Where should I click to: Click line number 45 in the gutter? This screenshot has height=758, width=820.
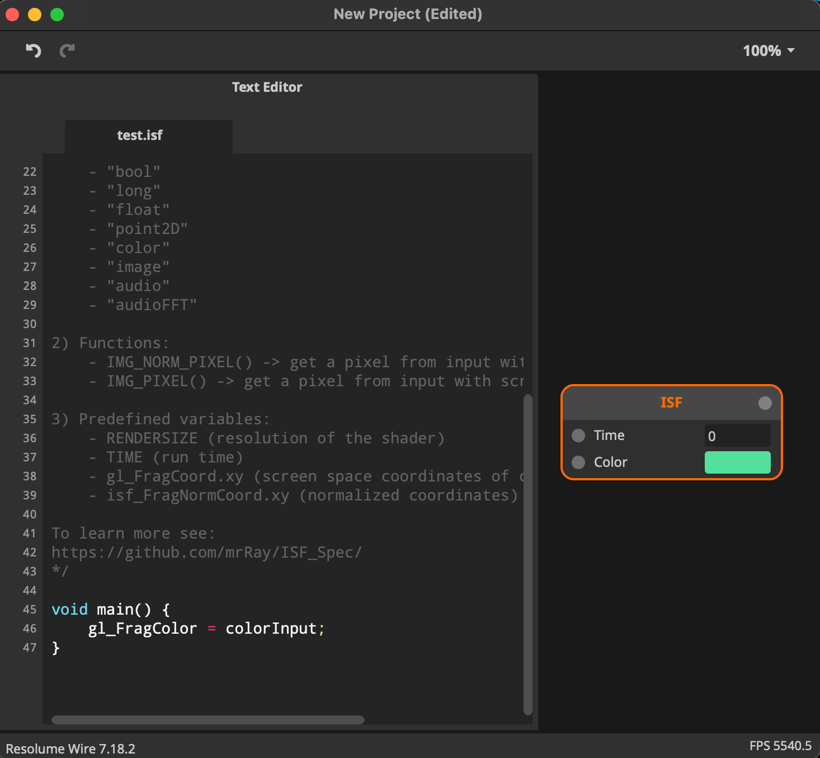click(30, 610)
